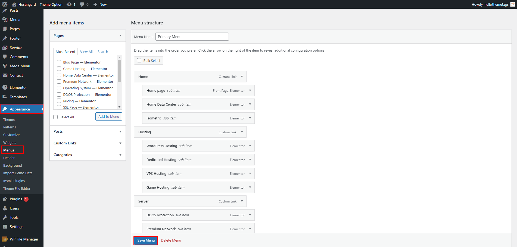517x247 pixels.
Task: Switch to the Search tab
Action: (103, 52)
